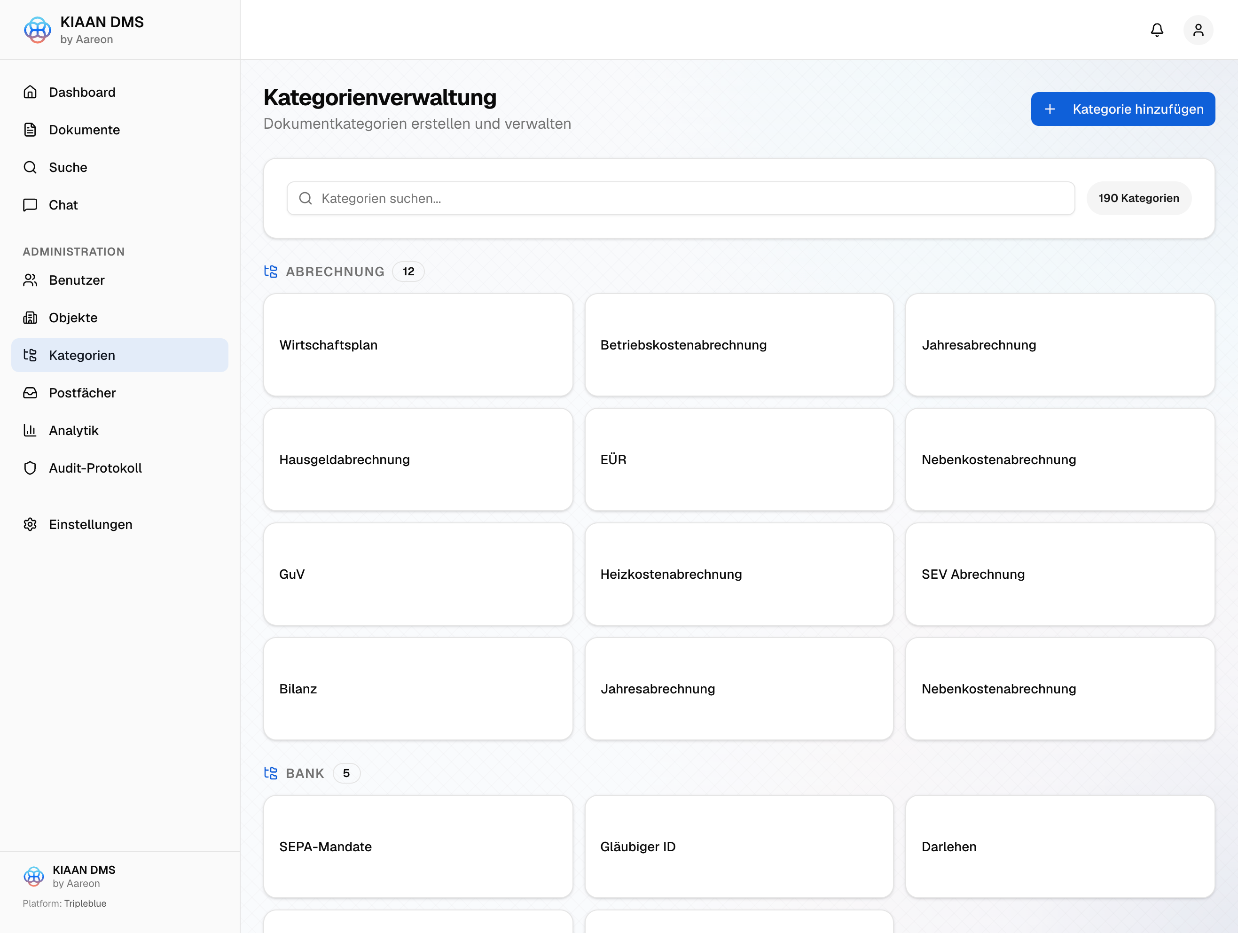This screenshot has width=1238, height=933.
Task: Click the ABRECHNUNG count badge showing 12
Action: click(x=408, y=271)
